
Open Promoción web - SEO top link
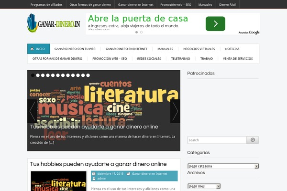click(x=176, y=5)
